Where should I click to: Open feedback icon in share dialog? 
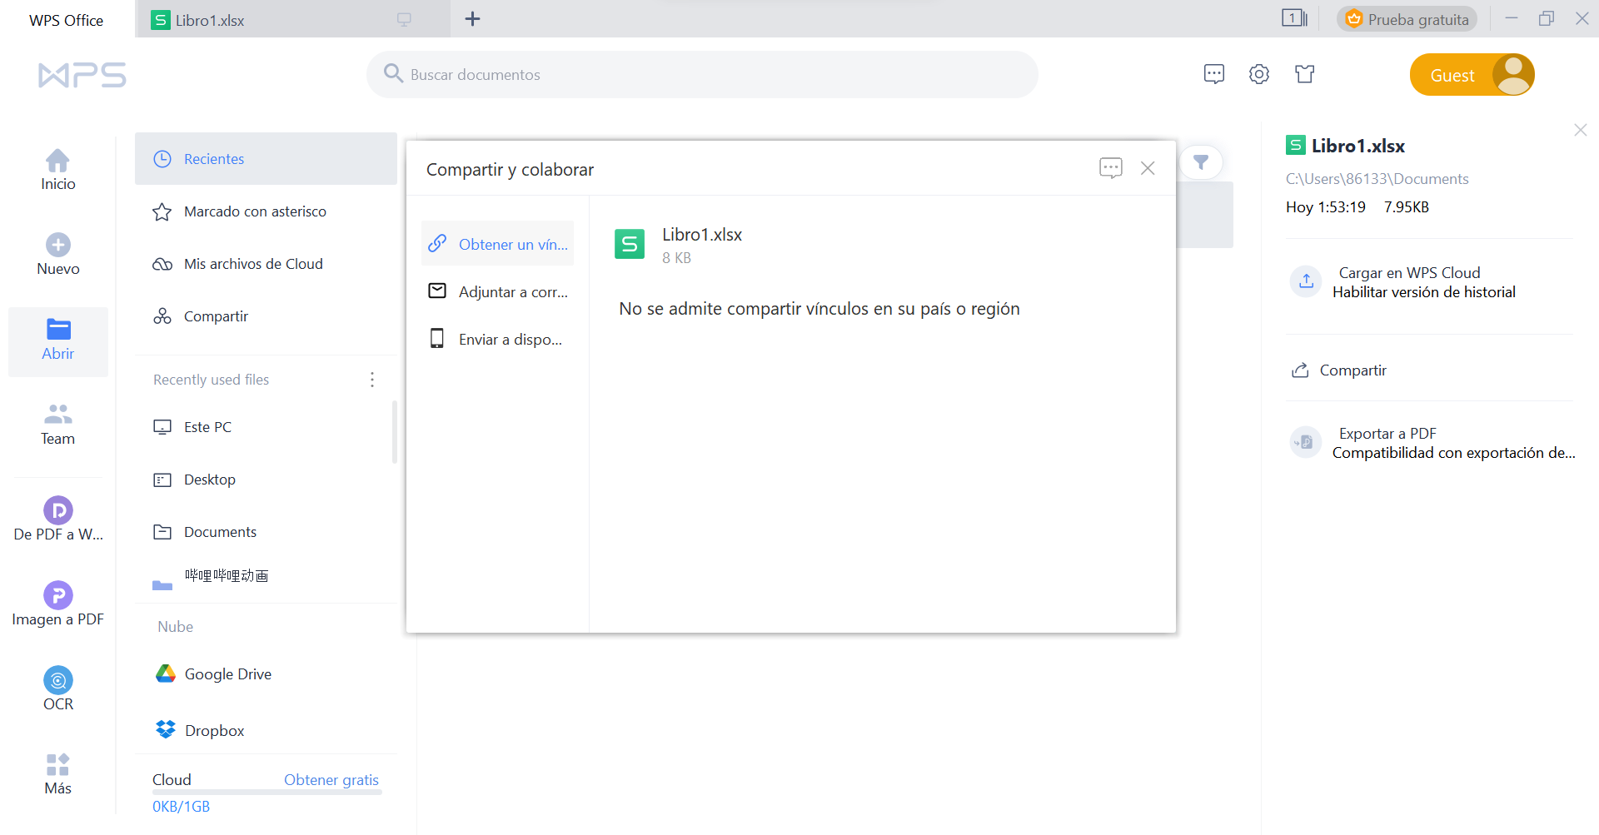1110,168
